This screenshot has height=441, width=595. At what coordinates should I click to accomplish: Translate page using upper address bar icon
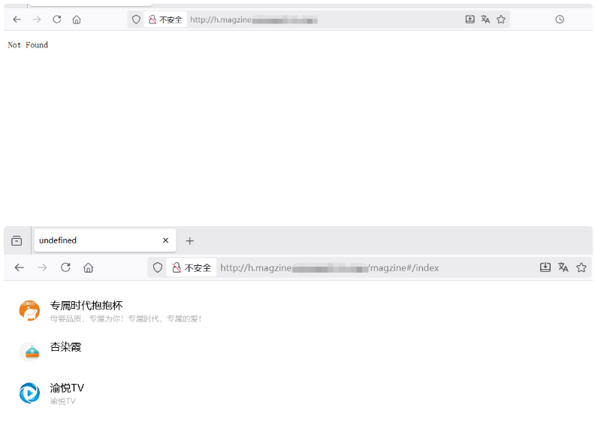(485, 20)
